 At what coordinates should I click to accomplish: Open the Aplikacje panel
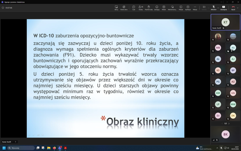[188, 8]
